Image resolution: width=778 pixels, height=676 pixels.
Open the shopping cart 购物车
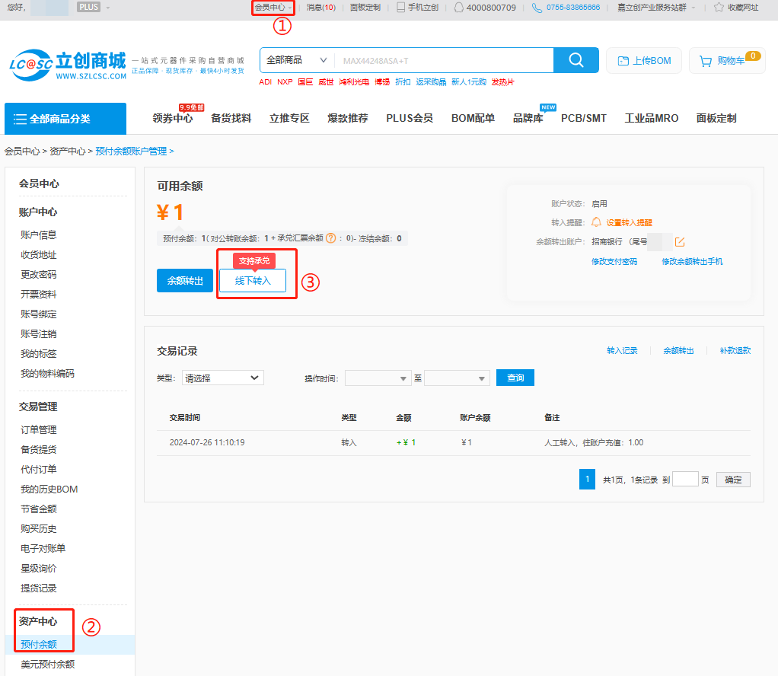pos(725,61)
